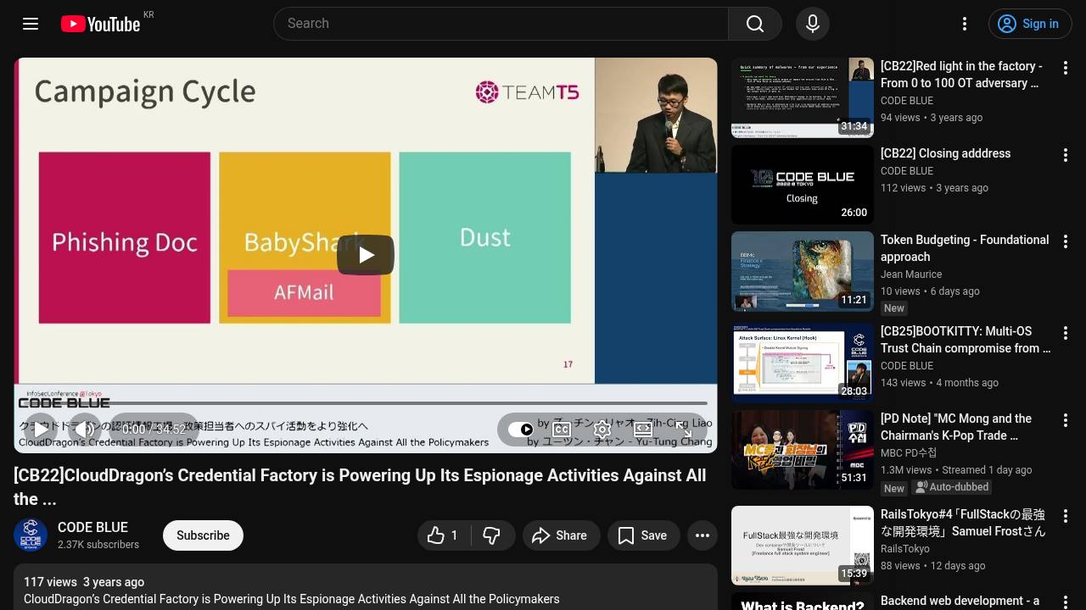The image size is (1086, 610).
Task: Expand the video description box
Action: coord(366,587)
